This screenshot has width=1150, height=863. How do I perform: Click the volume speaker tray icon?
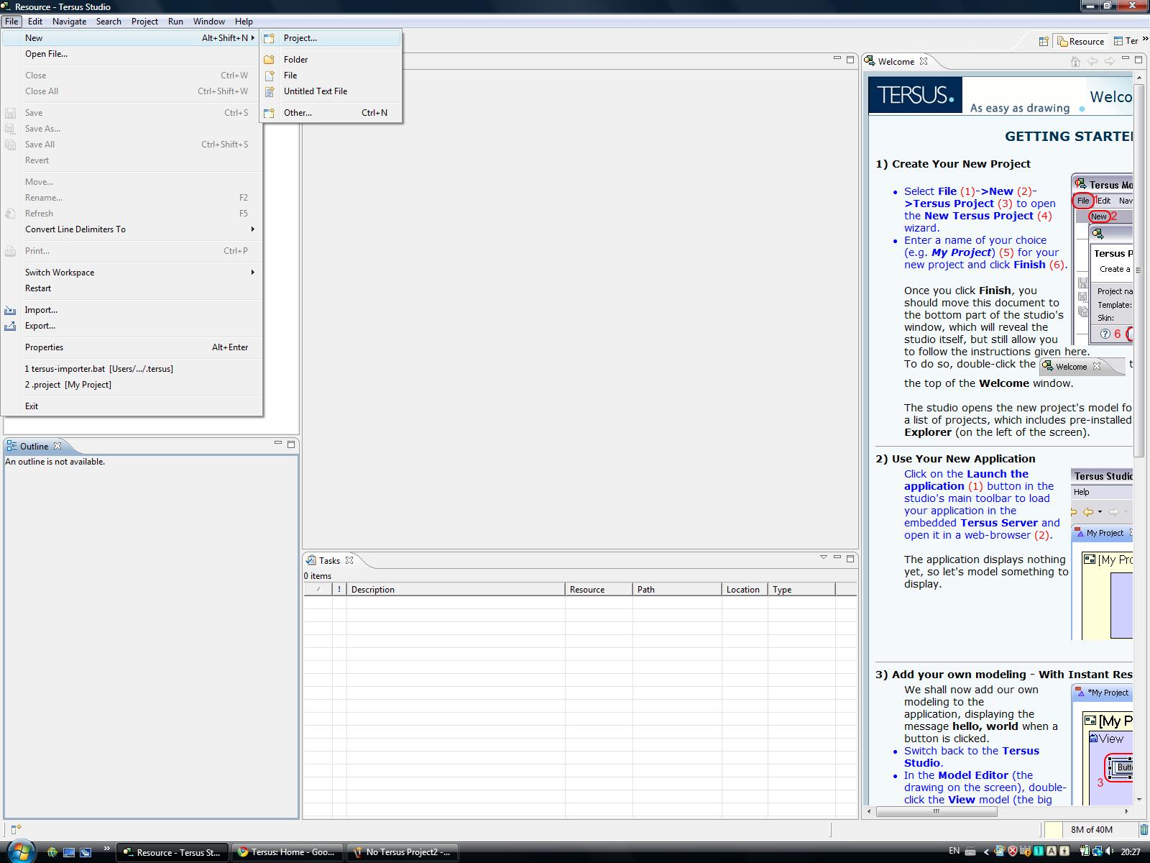tap(1110, 851)
